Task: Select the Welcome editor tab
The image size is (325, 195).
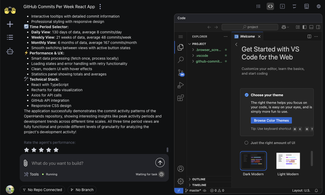Action: point(247,37)
